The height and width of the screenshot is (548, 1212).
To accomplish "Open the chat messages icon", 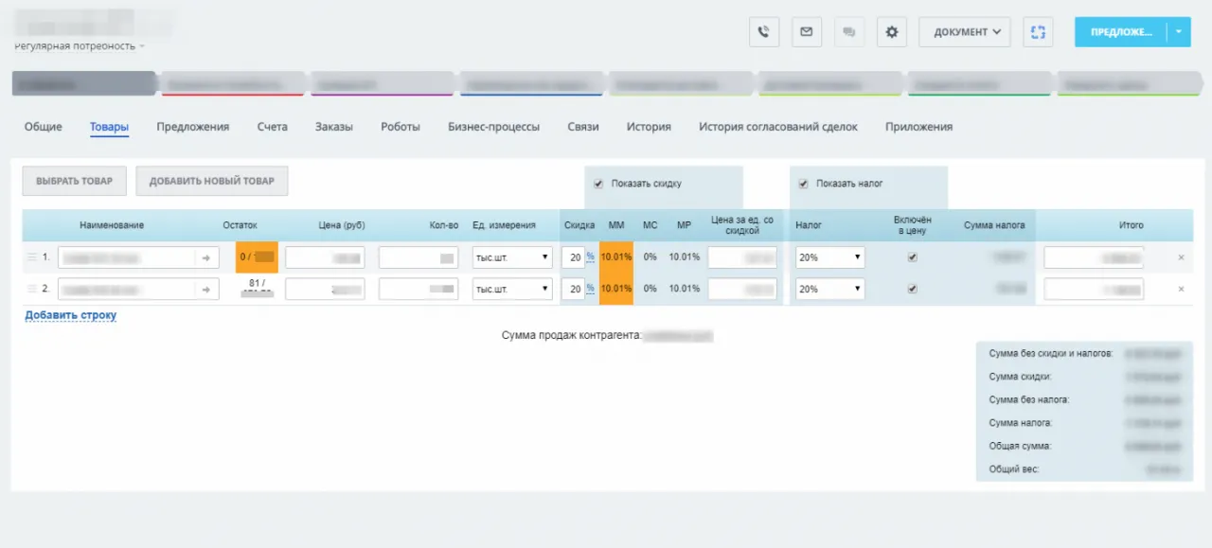I will point(848,31).
